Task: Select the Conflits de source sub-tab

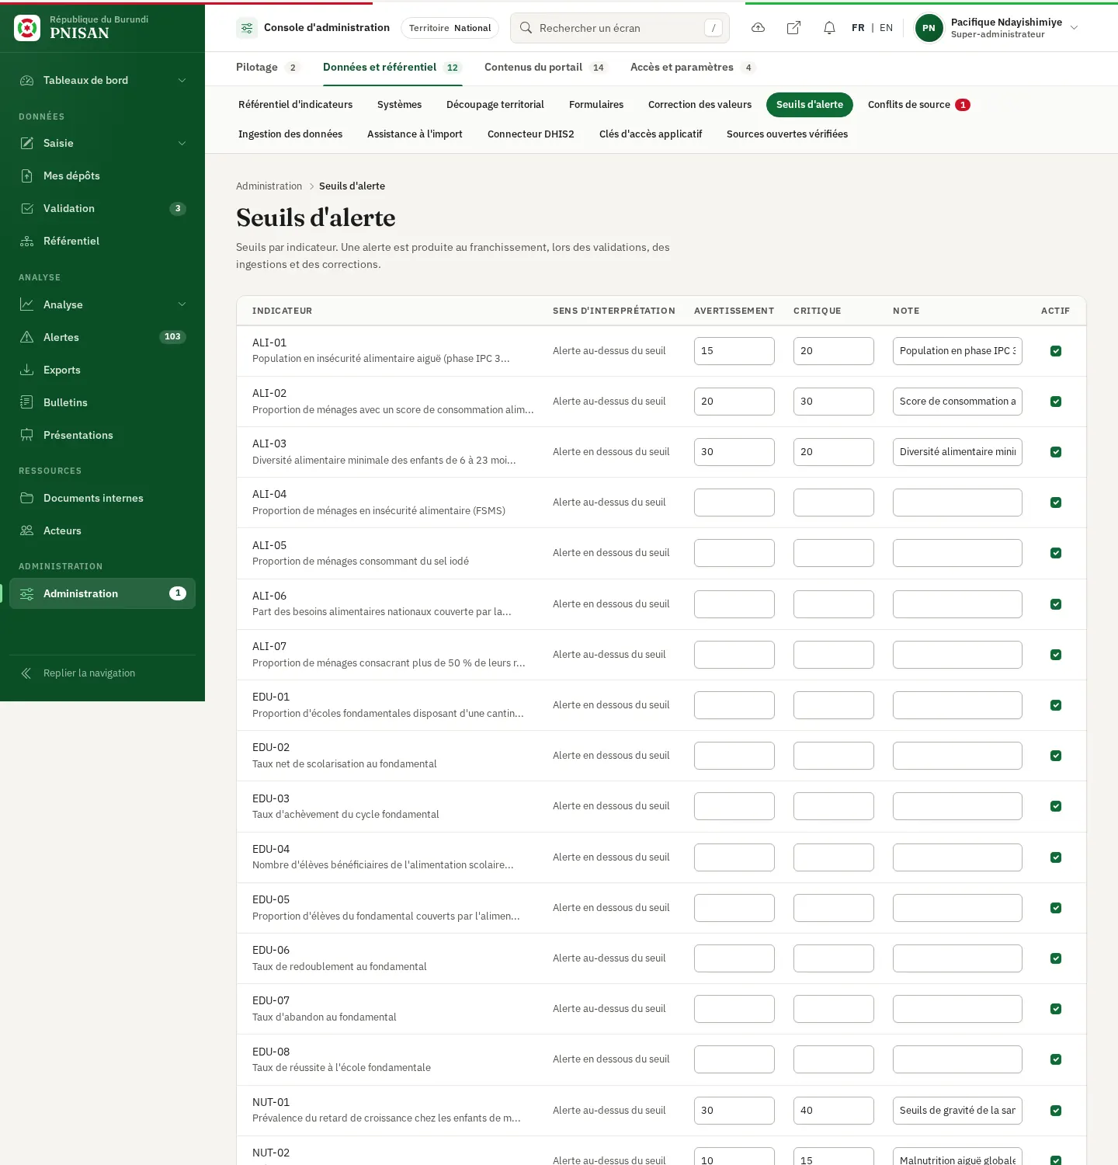Action: pyautogui.click(x=919, y=105)
